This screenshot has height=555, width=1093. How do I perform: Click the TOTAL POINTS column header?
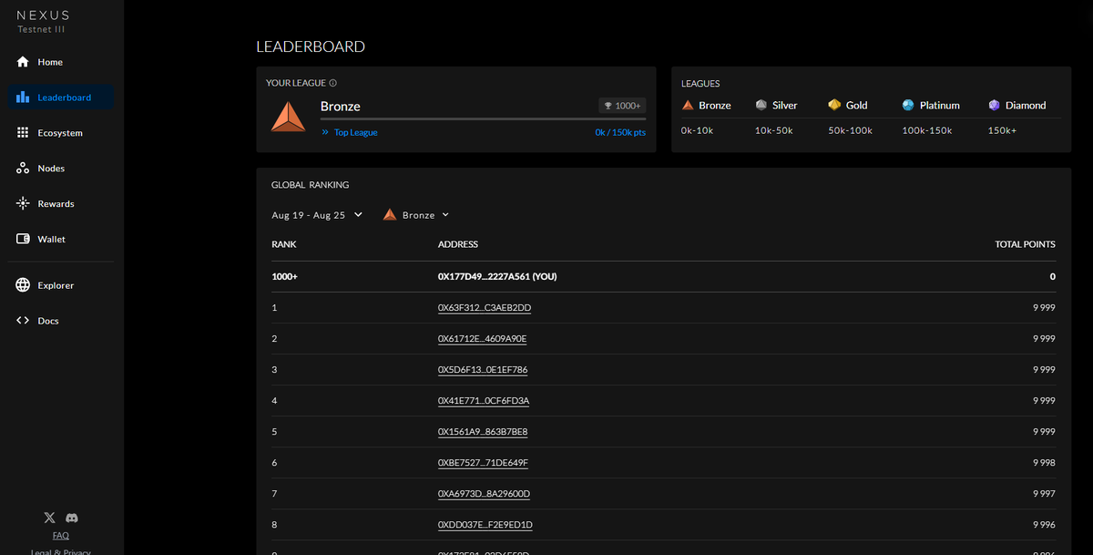point(1025,244)
